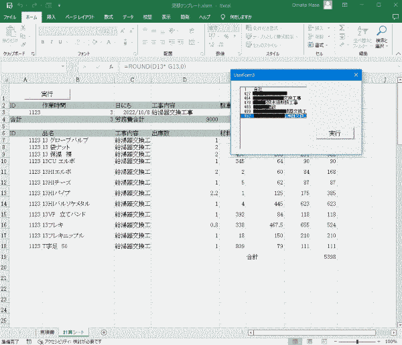Add a new sheet with the plus icon
Image resolution: width=402 pixels, height=345 pixels.
point(103,332)
